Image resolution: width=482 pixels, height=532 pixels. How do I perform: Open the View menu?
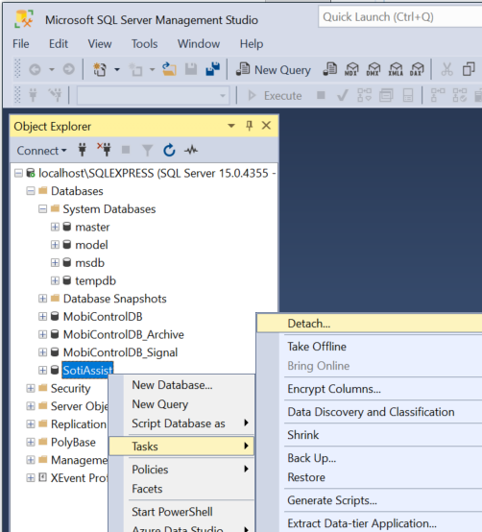(x=100, y=44)
